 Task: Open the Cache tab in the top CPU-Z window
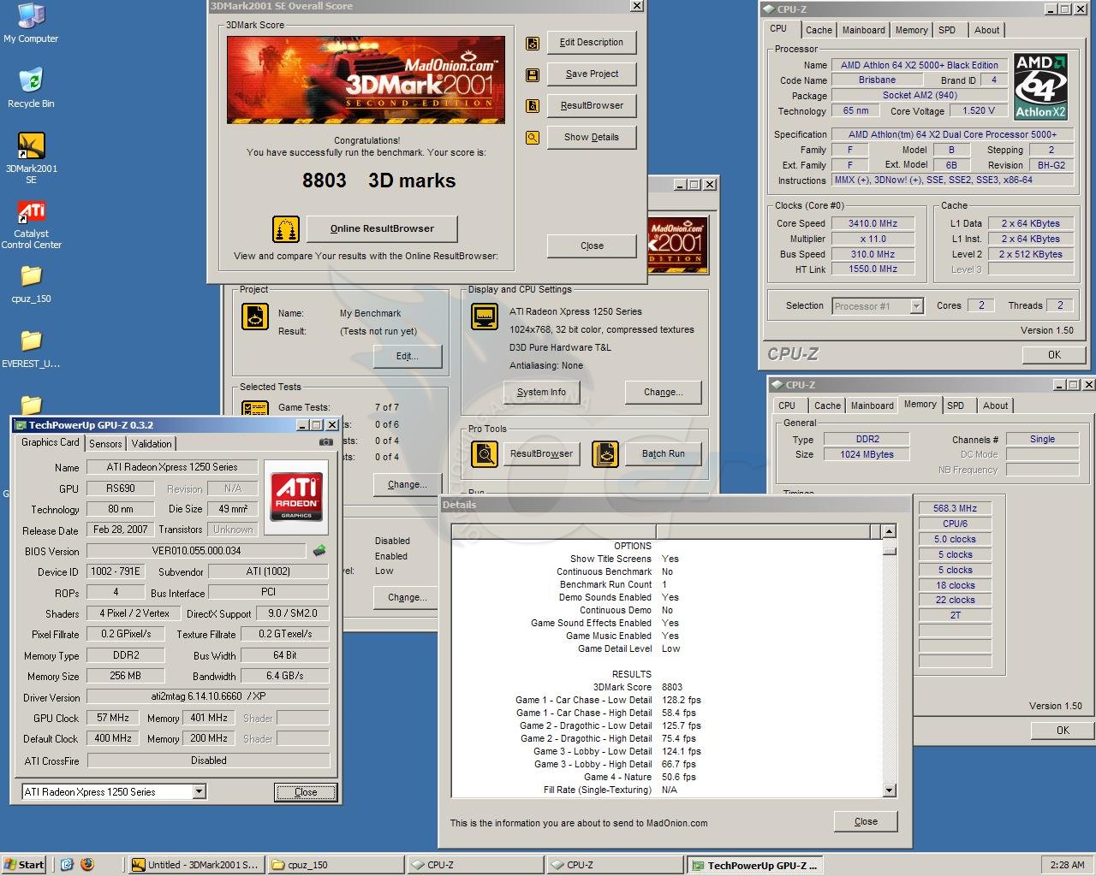click(819, 30)
